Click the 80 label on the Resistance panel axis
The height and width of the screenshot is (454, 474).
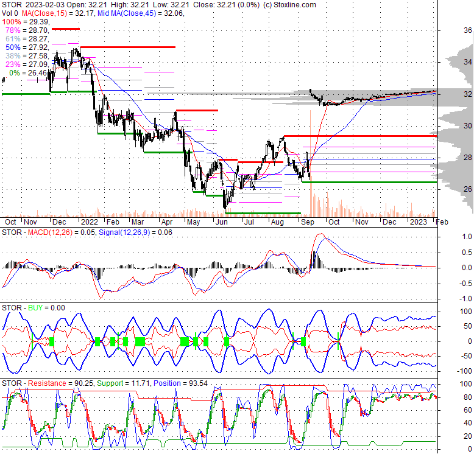tap(468, 397)
